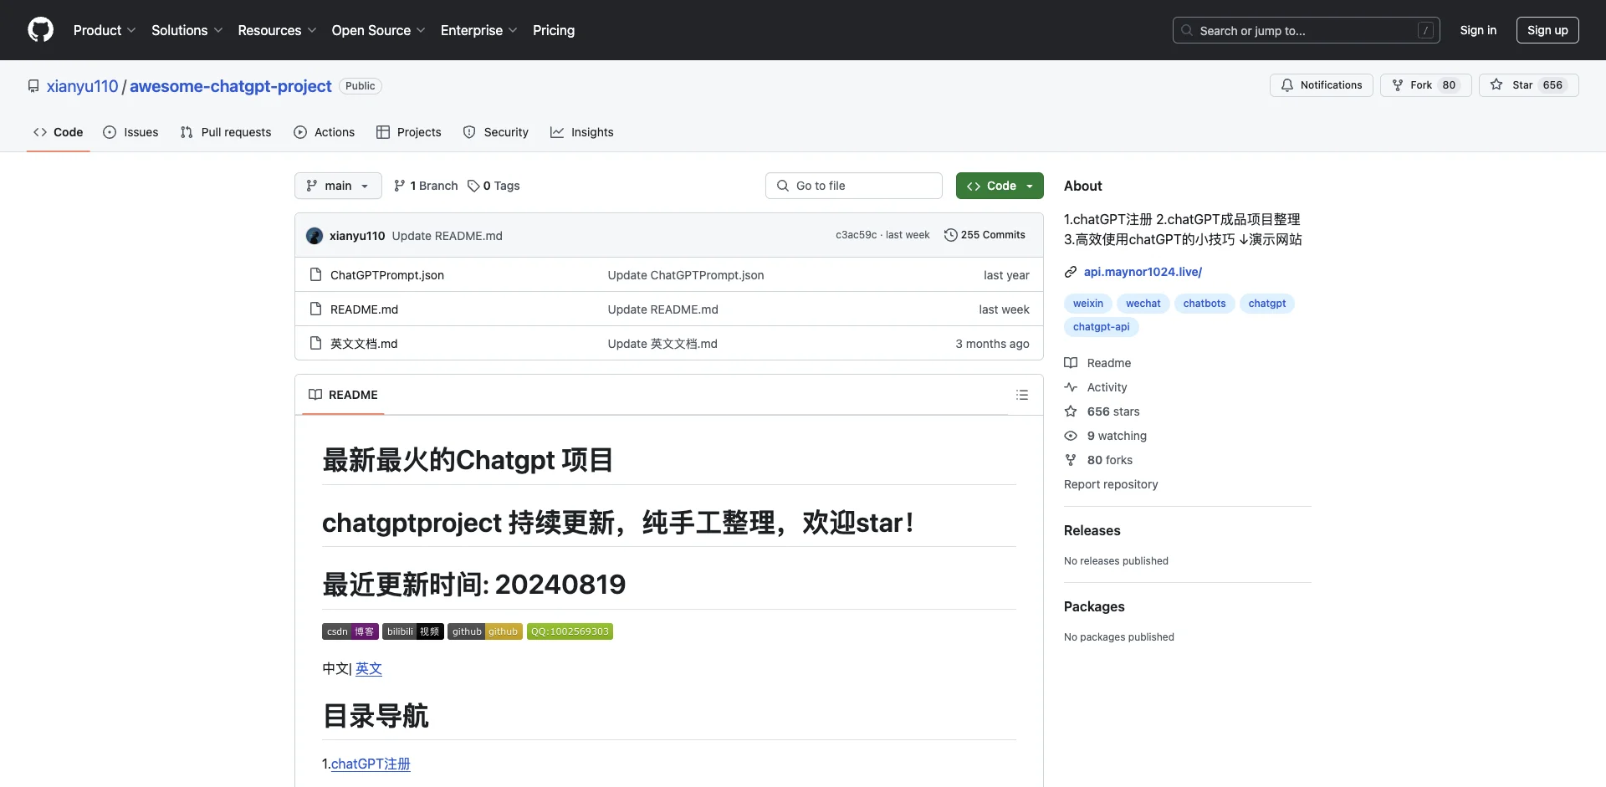Click the chatgpt-api topic tag
Viewport: 1606px width, 787px height.
1102,327
